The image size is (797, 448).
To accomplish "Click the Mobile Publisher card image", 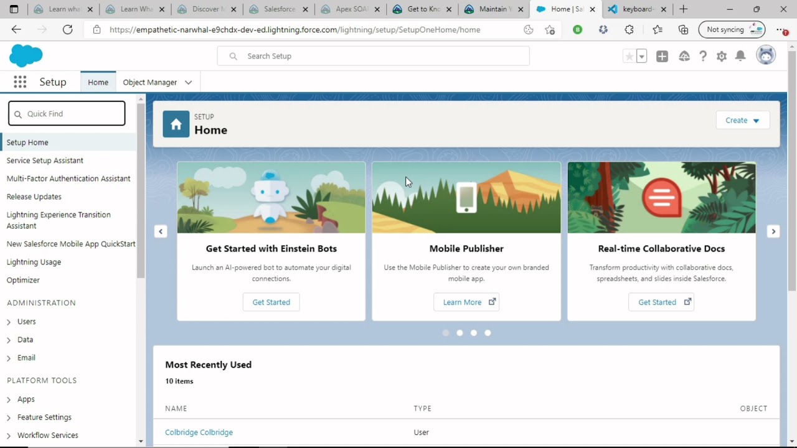I will pyautogui.click(x=466, y=198).
